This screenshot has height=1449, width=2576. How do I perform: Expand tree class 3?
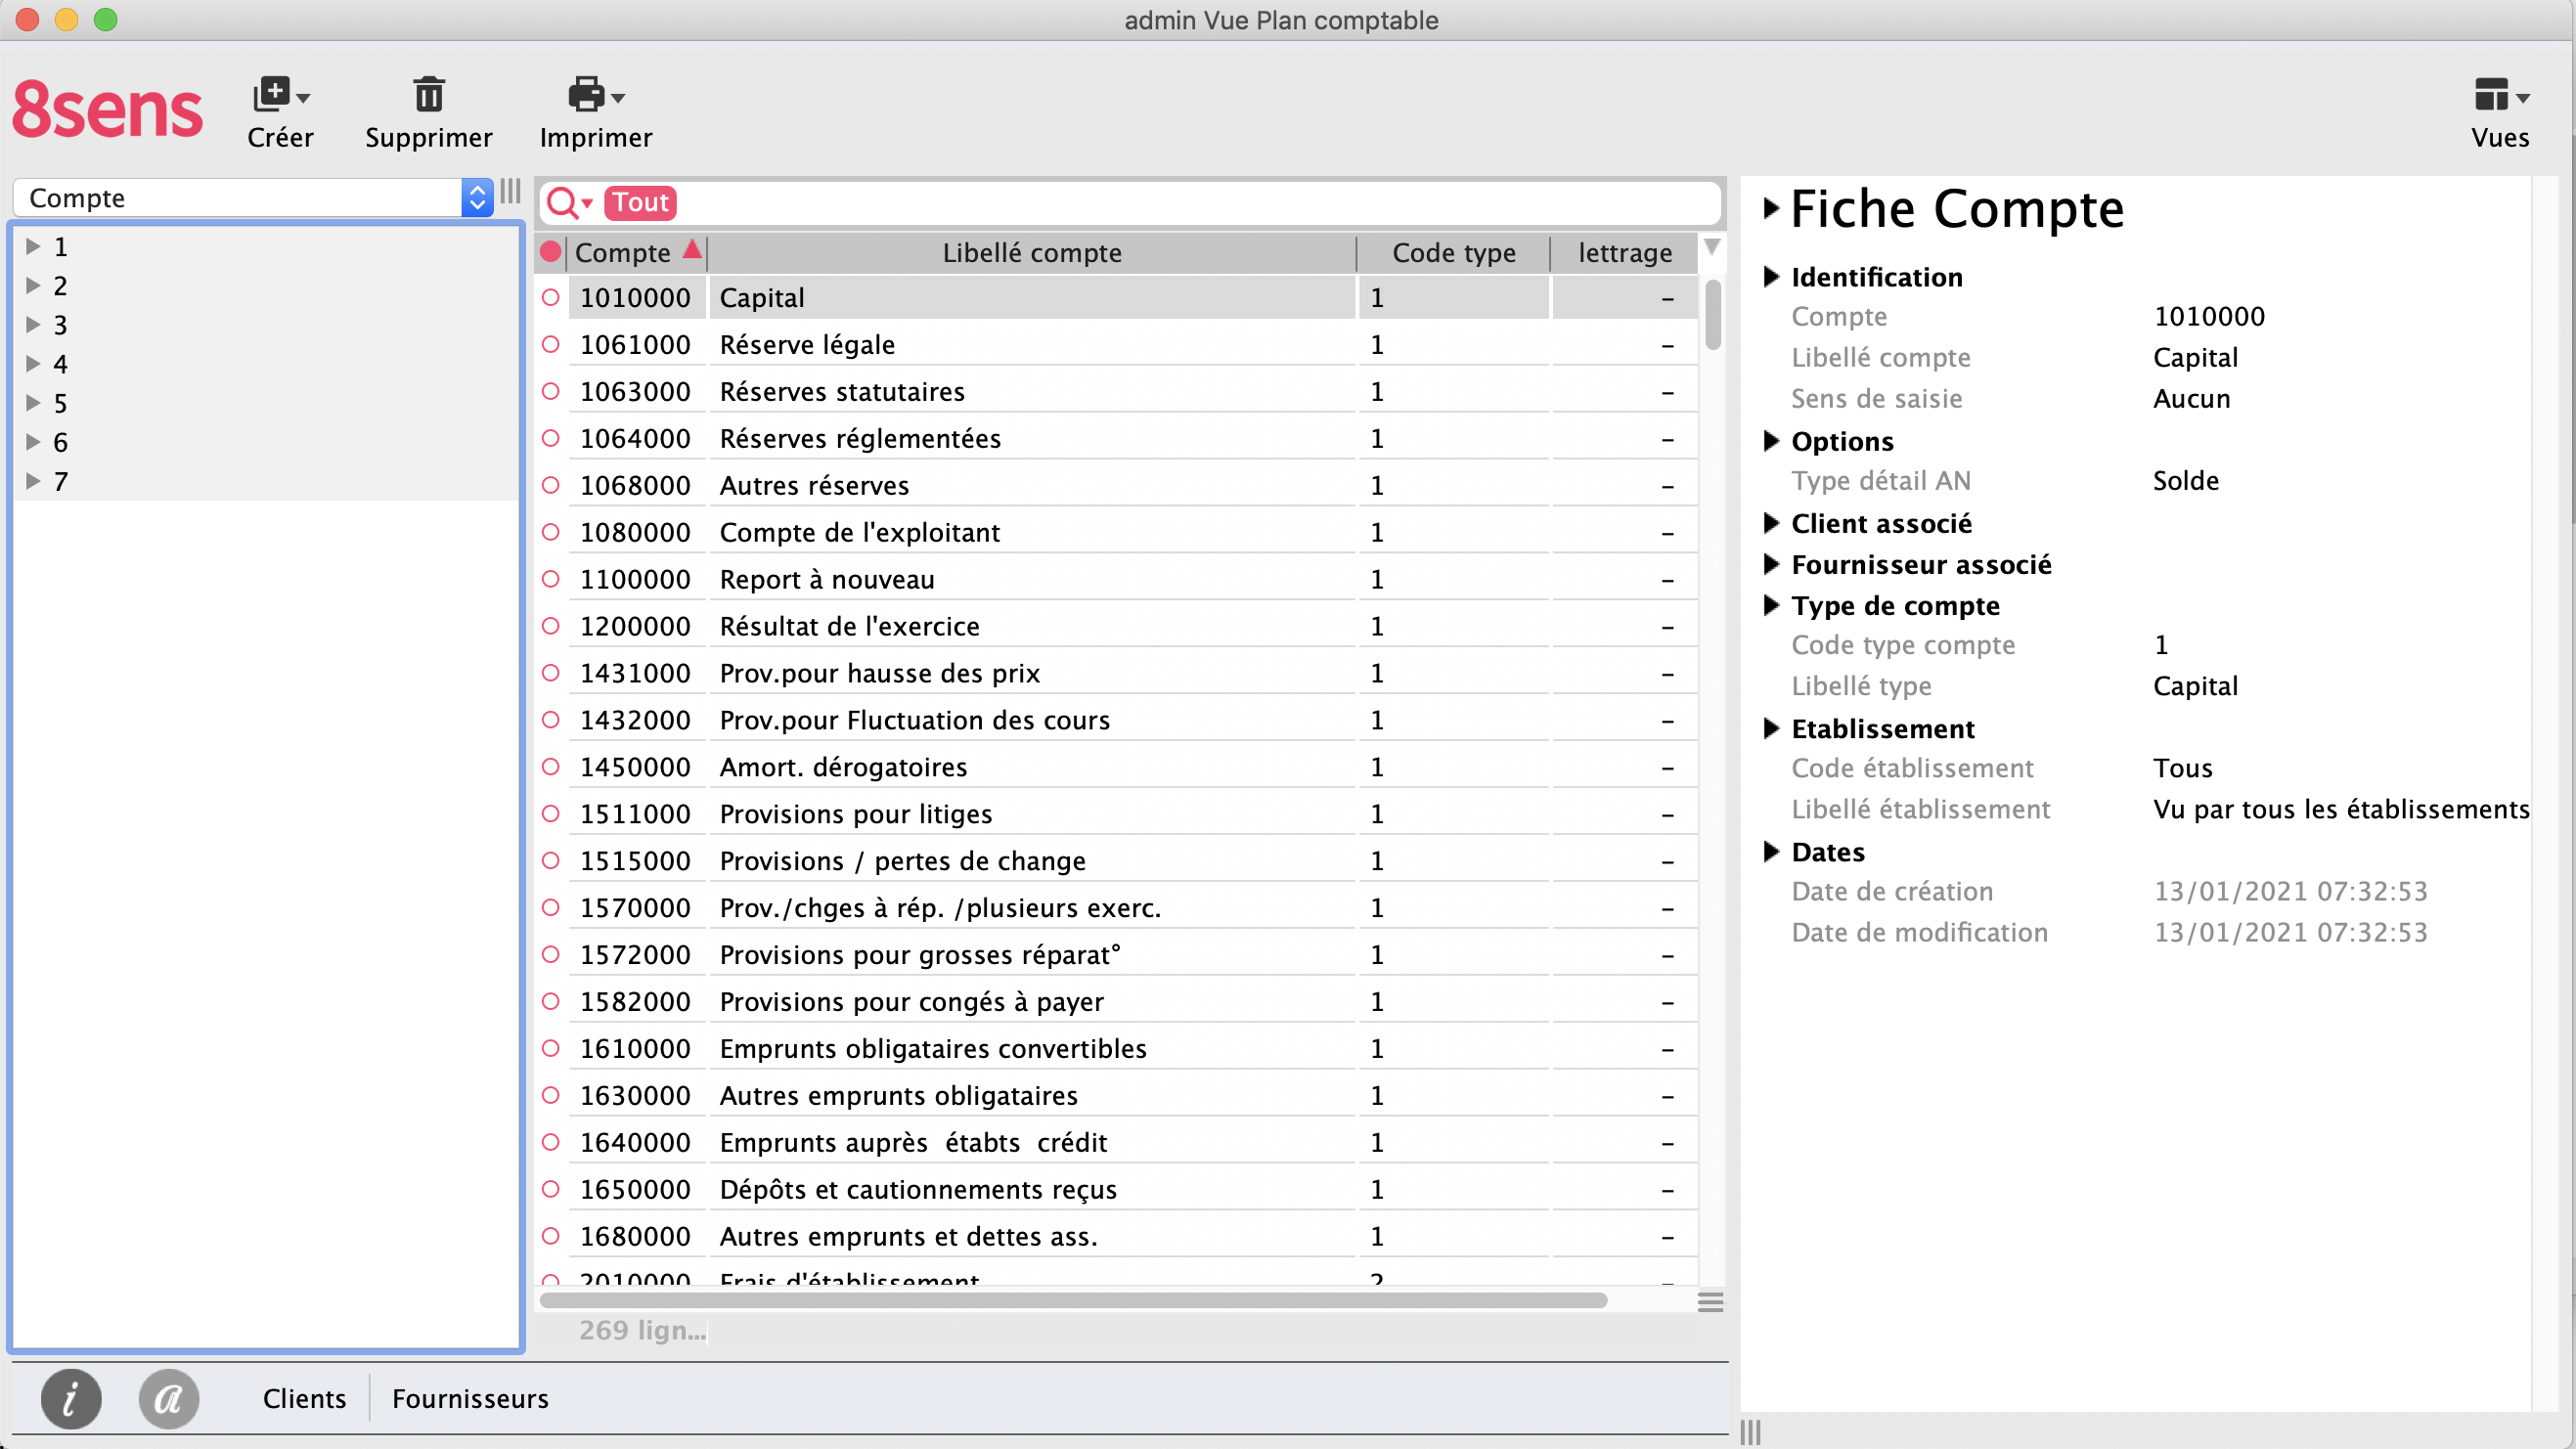tap(33, 324)
